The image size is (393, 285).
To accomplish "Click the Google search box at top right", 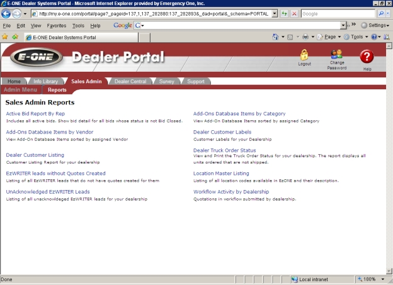I will pyautogui.click(x=338, y=13).
